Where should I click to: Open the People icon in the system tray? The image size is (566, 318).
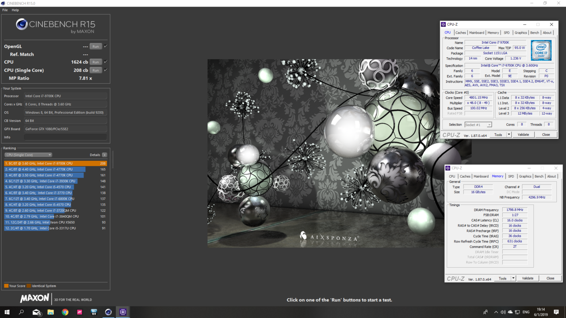(x=486, y=312)
